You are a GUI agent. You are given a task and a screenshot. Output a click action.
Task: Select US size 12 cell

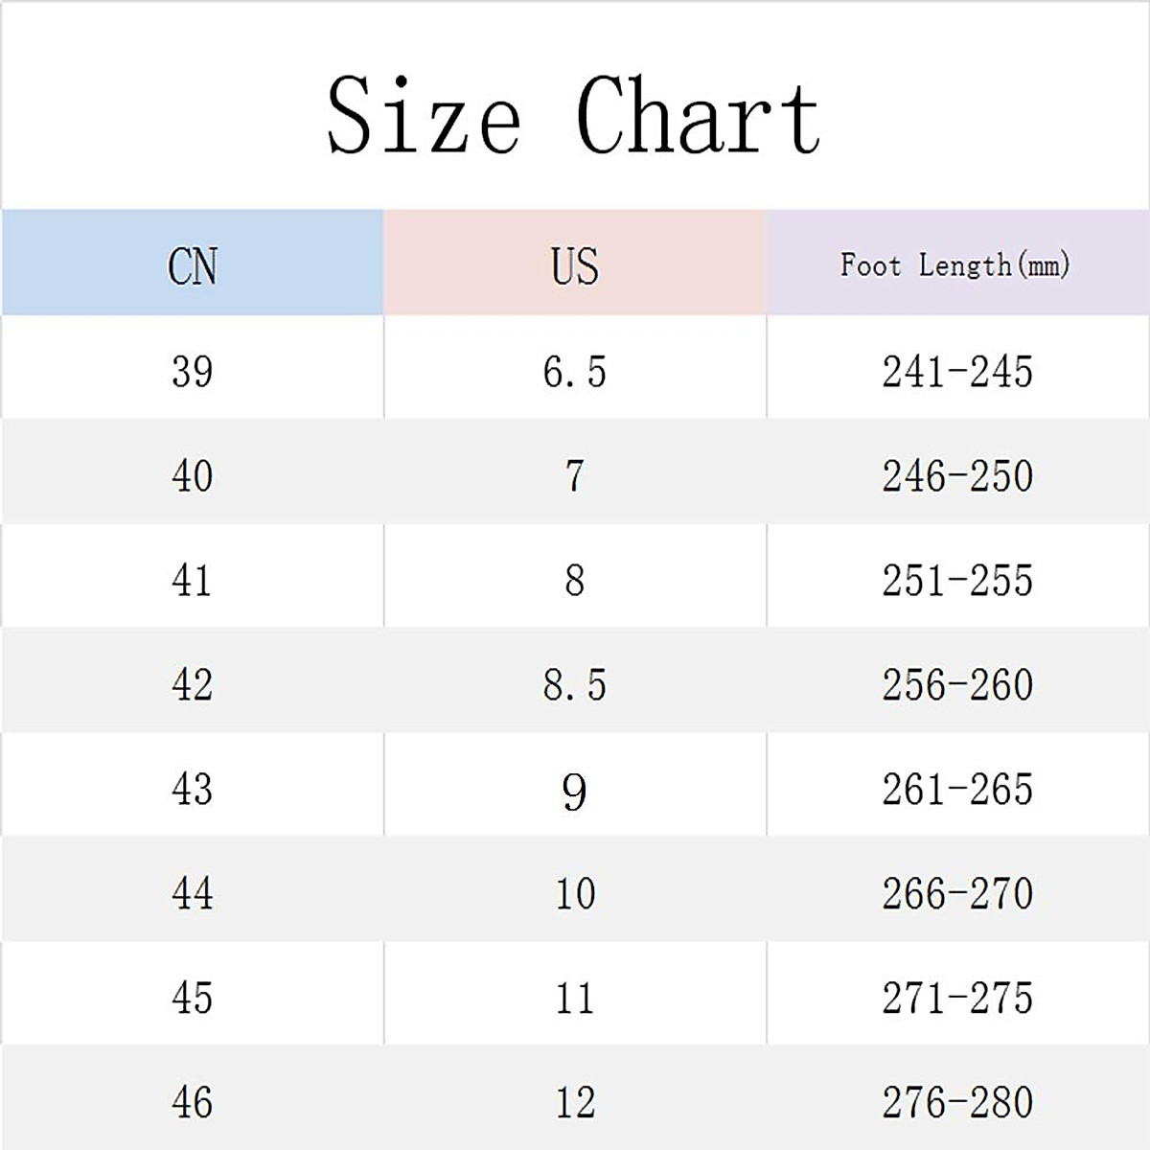575,1102
